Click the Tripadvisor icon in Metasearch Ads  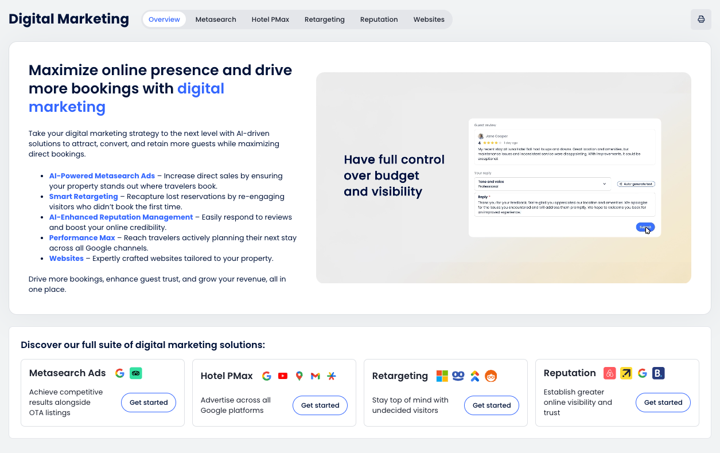136,373
